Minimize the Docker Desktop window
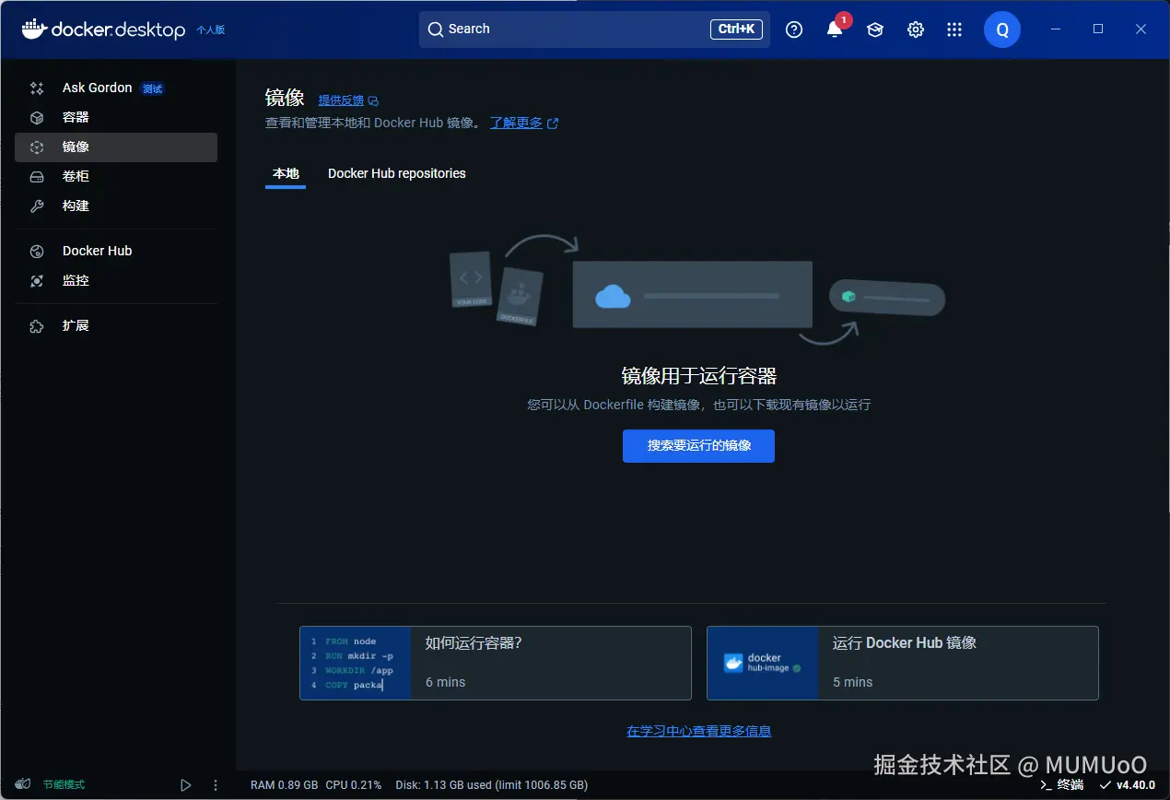Image resolution: width=1170 pixels, height=800 pixels. pos(1056,29)
